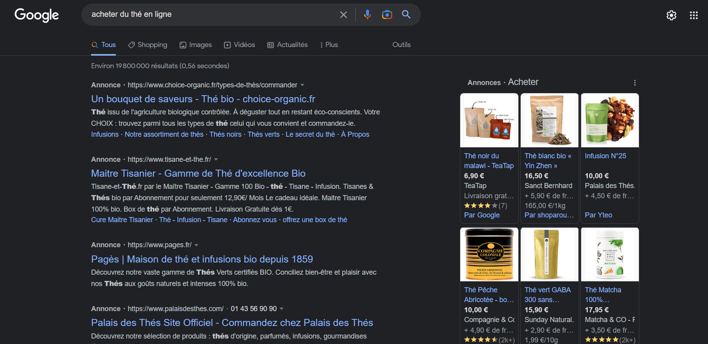Viewport: 708px width, 344px height.
Task: Open 'Thé Pêche Abricotée' product title
Action: pos(489,295)
